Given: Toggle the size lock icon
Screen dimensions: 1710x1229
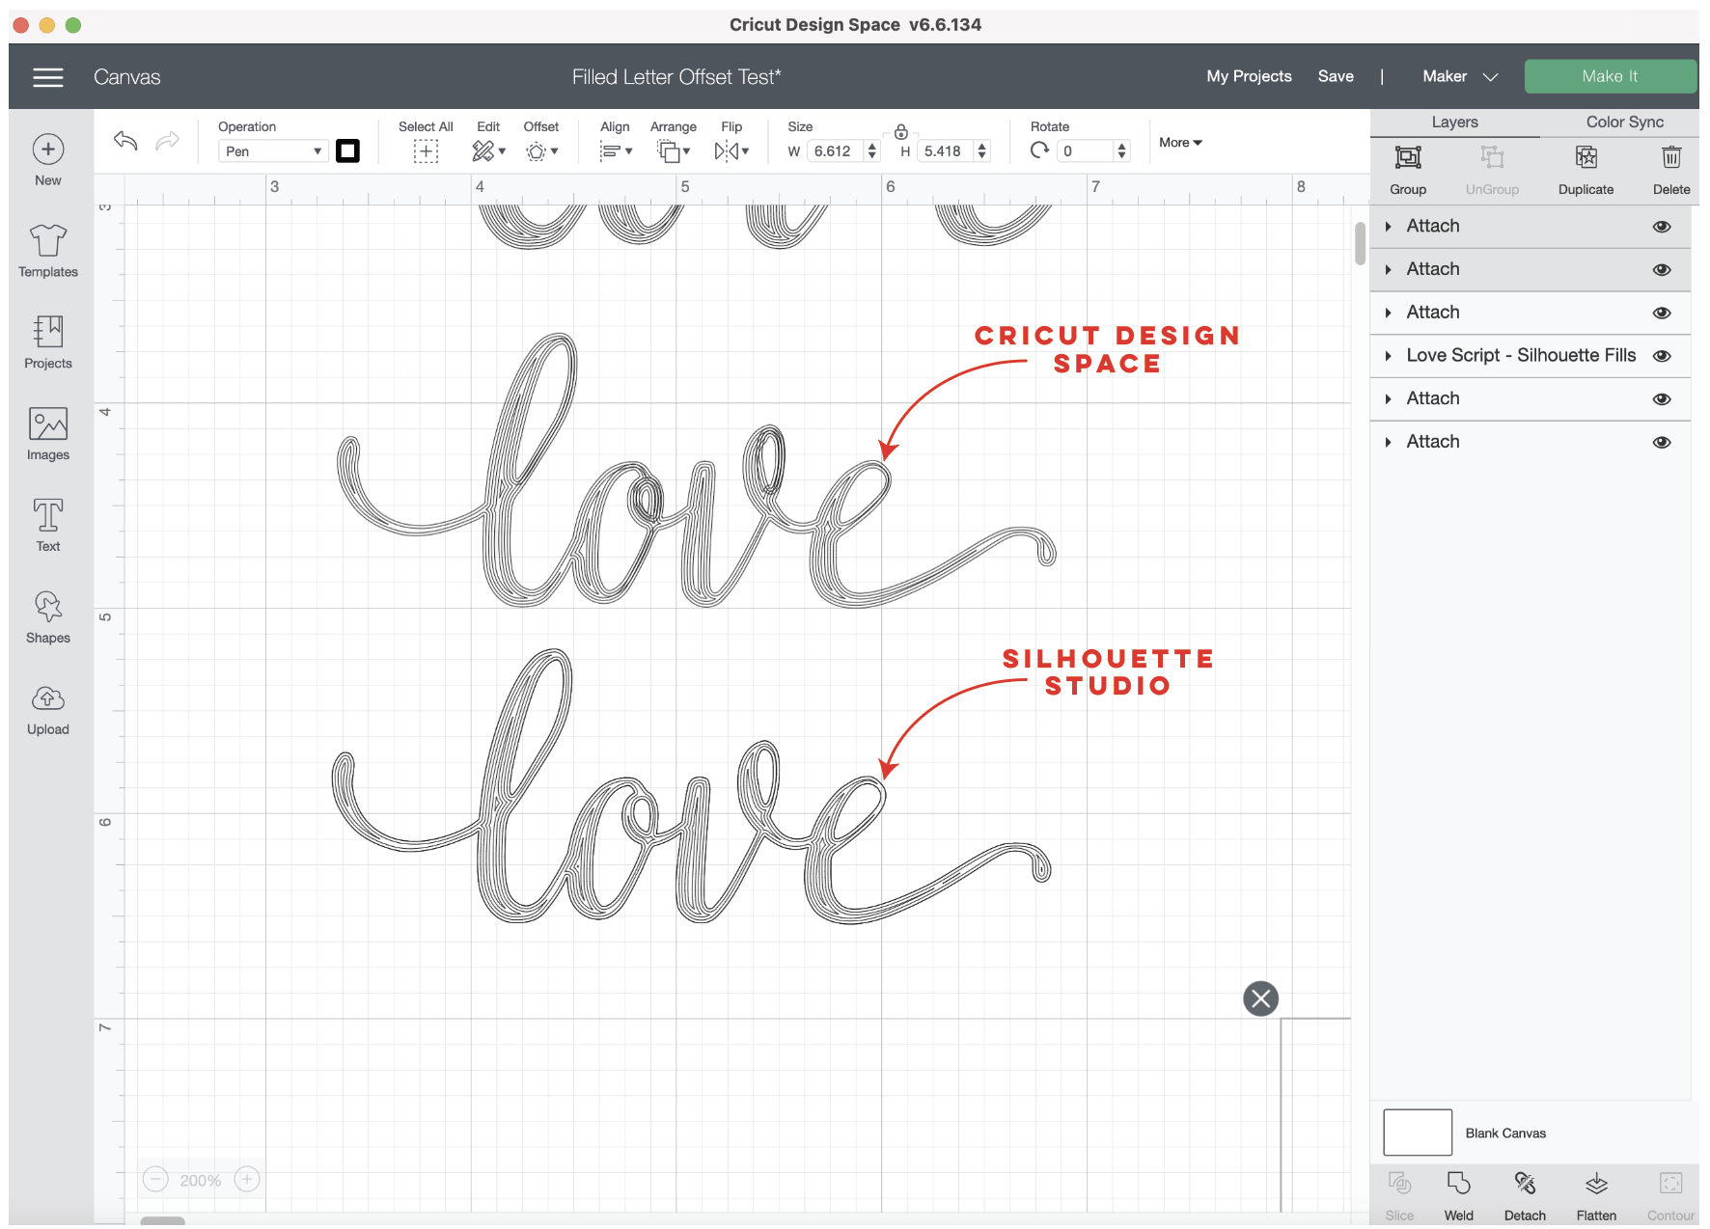Looking at the screenshot, I should 900,131.
